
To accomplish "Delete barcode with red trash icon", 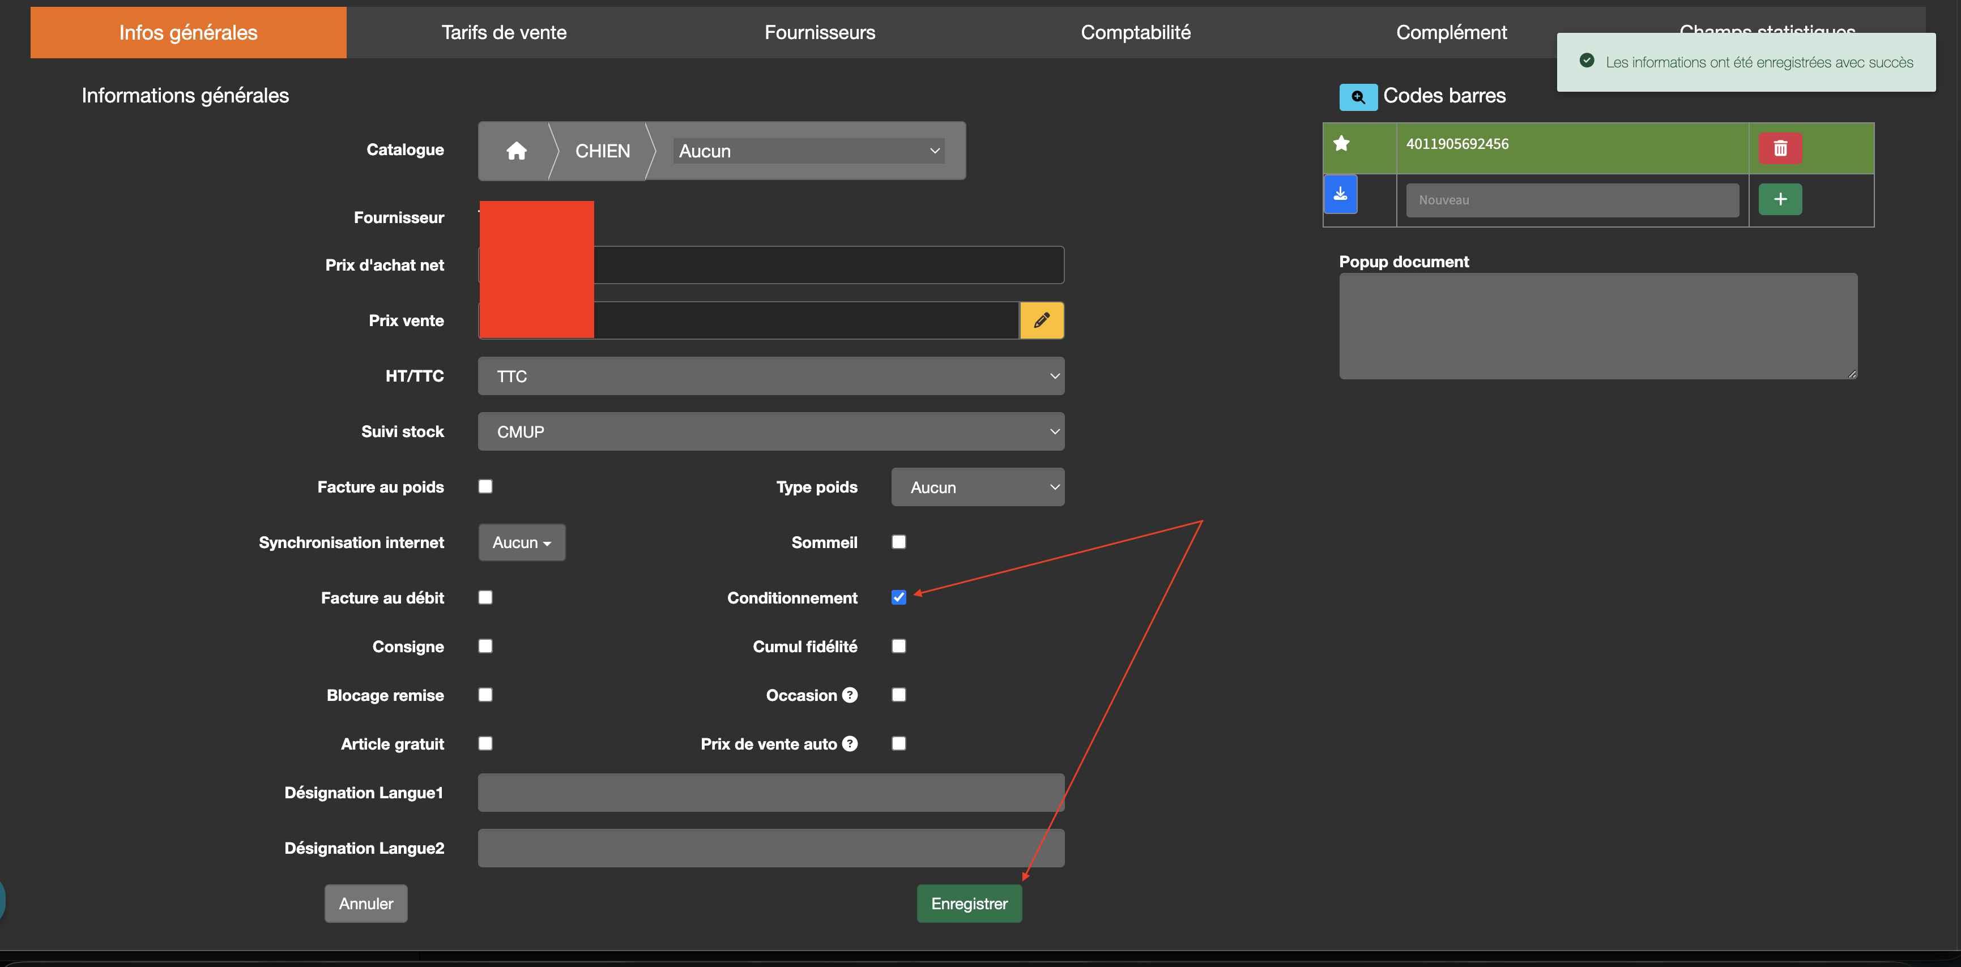I will coord(1779,148).
